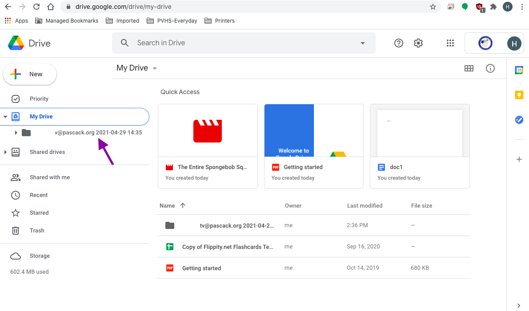Open the doc1 Quick Access card
The height and width of the screenshot is (311, 529).
click(x=420, y=146)
